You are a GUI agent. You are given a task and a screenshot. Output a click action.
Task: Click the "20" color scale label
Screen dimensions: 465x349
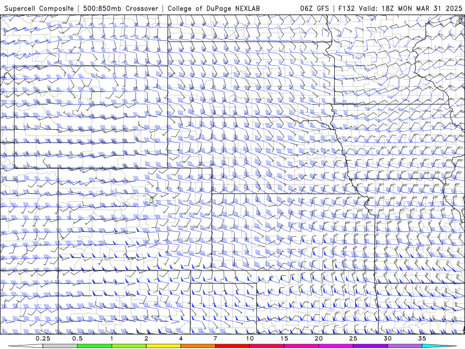tap(319, 339)
